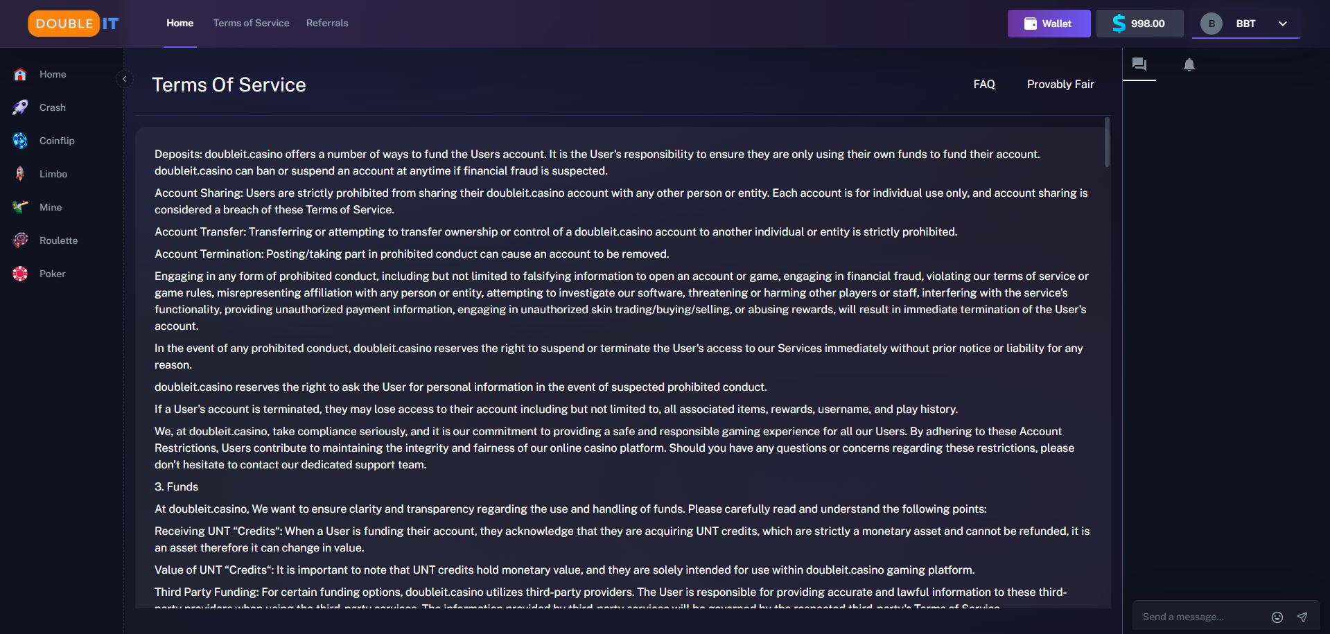Open the Referrals navigation link

click(x=327, y=23)
